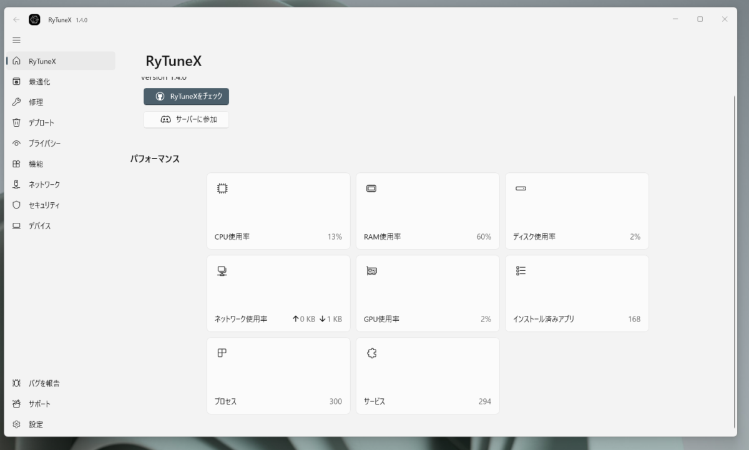749x450 pixels.
Task: Click the shield icon beside セキュリティ
Action: tap(17, 205)
